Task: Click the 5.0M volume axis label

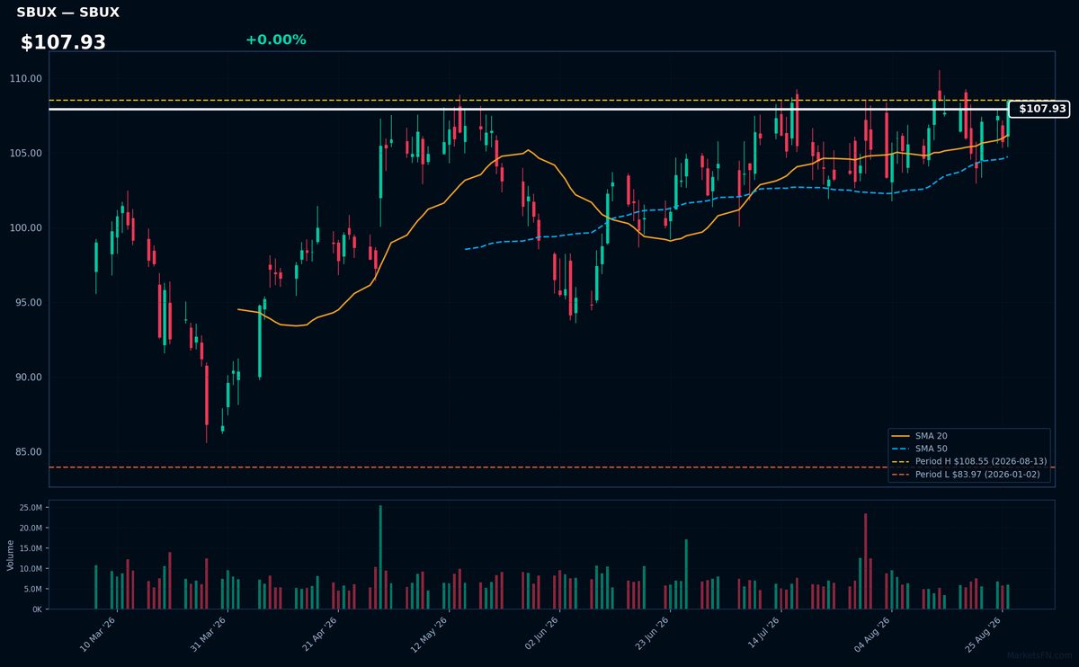Action: (x=33, y=589)
